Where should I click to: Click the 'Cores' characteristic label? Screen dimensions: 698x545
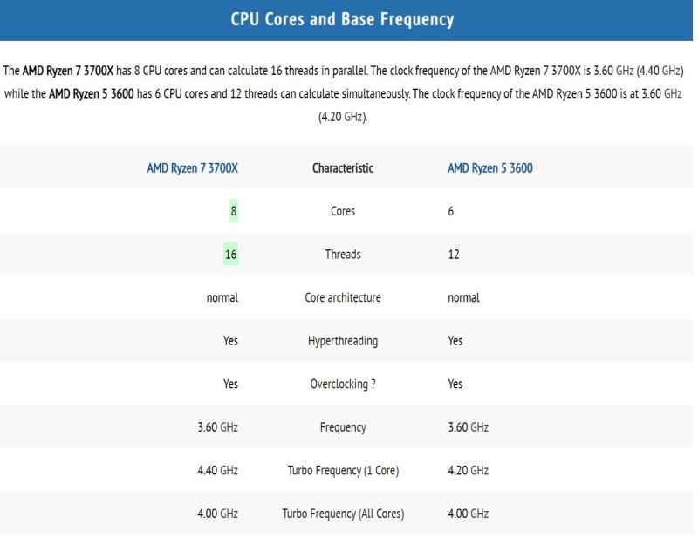tap(343, 211)
